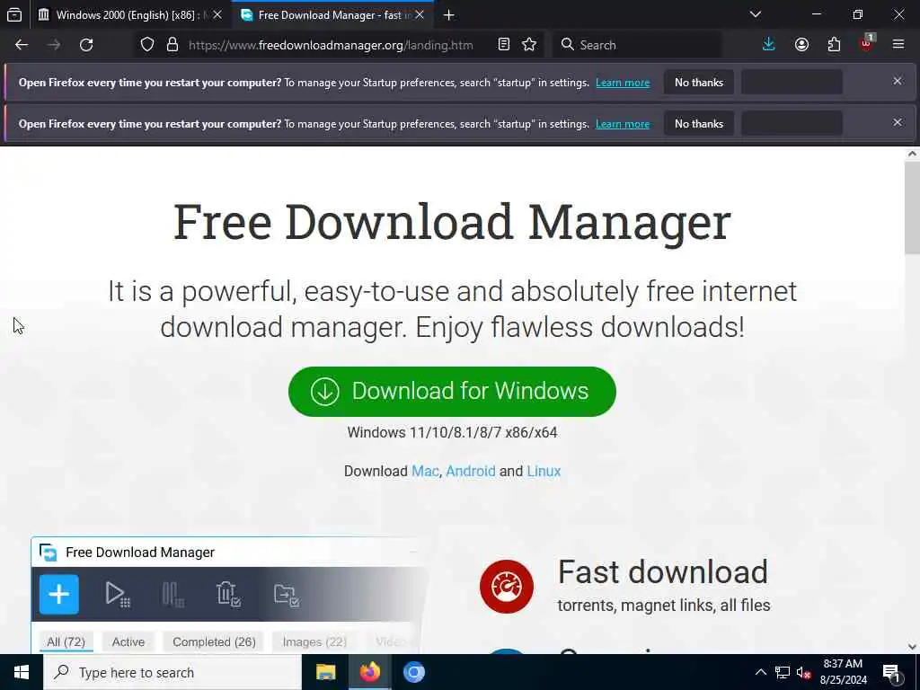List all tabs dropdown arrow

[x=756, y=14]
